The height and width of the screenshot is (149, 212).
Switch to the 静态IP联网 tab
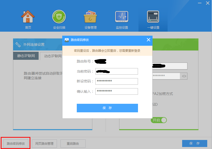coord(25,56)
